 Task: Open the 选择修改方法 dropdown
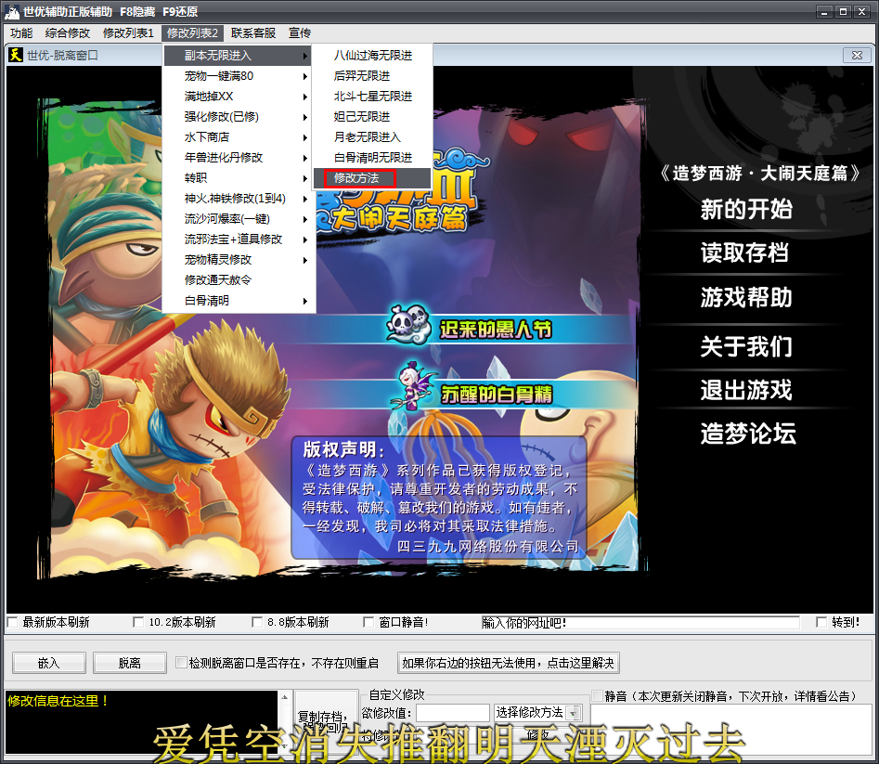pos(573,713)
